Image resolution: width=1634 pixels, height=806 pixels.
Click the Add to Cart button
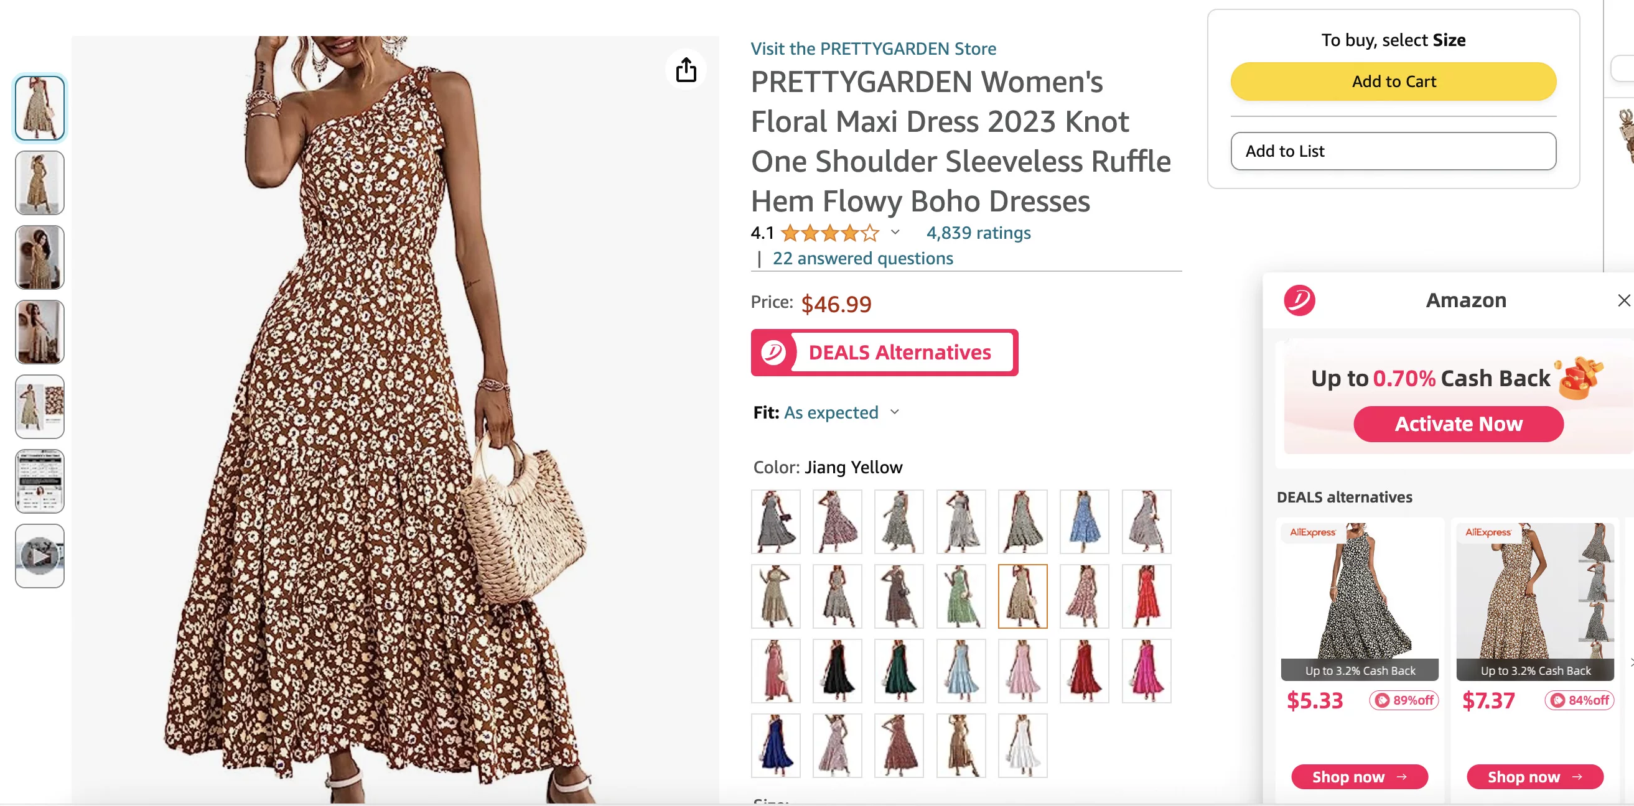point(1393,81)
